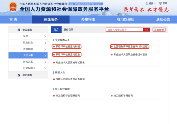The image size is (177, 124).
Task: Open 职称评审信息查询记录 link
Action: coord(68,55)
